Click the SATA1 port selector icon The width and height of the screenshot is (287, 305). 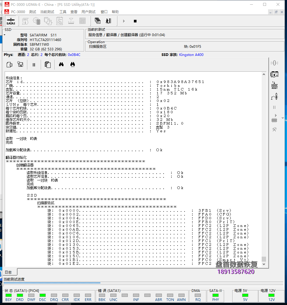(x=11, y=21)
